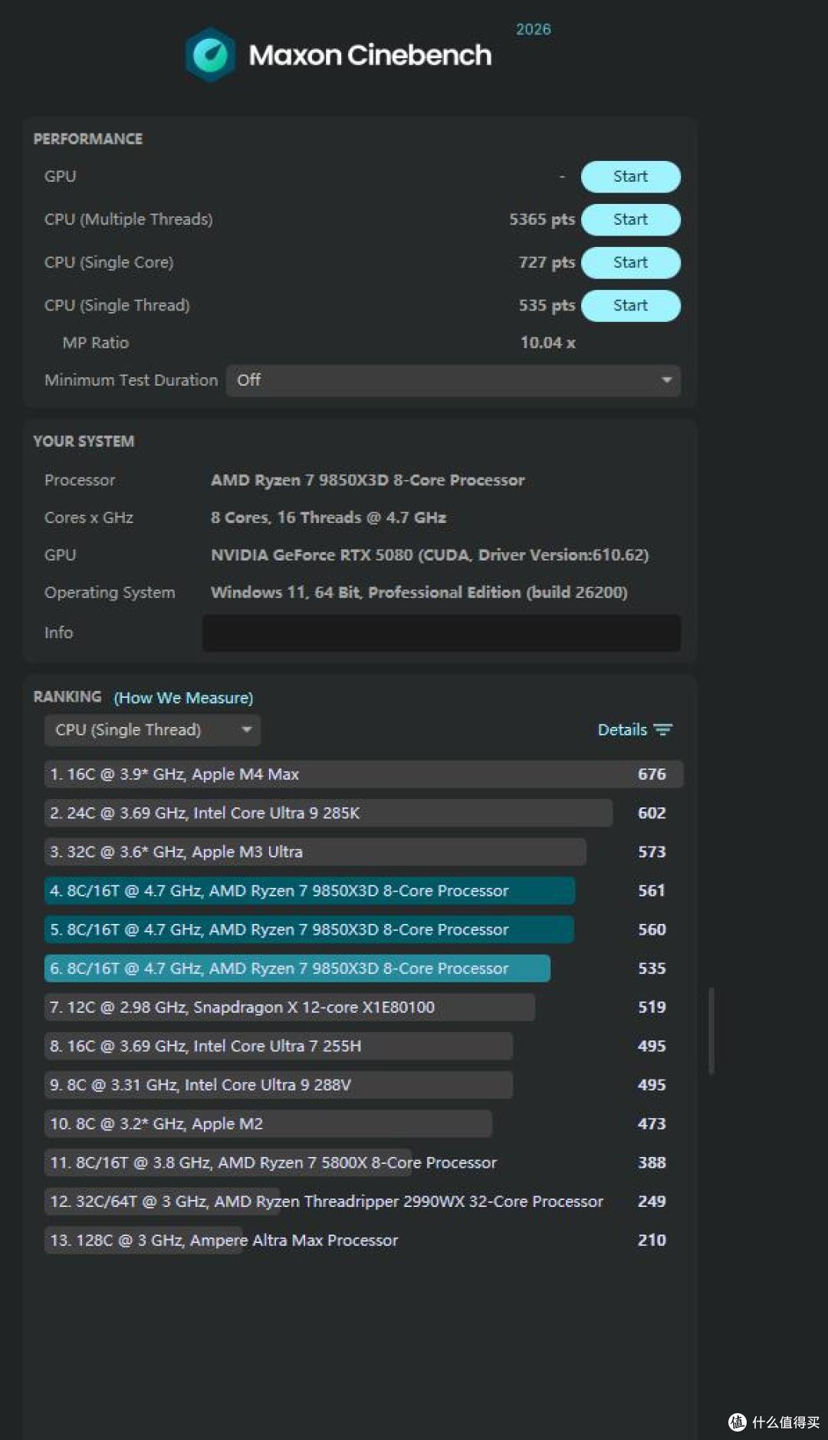Open the CPU (Single Thread) ranking dropdown
Viewport: 828px width, 1440px height.
(153, 730)
